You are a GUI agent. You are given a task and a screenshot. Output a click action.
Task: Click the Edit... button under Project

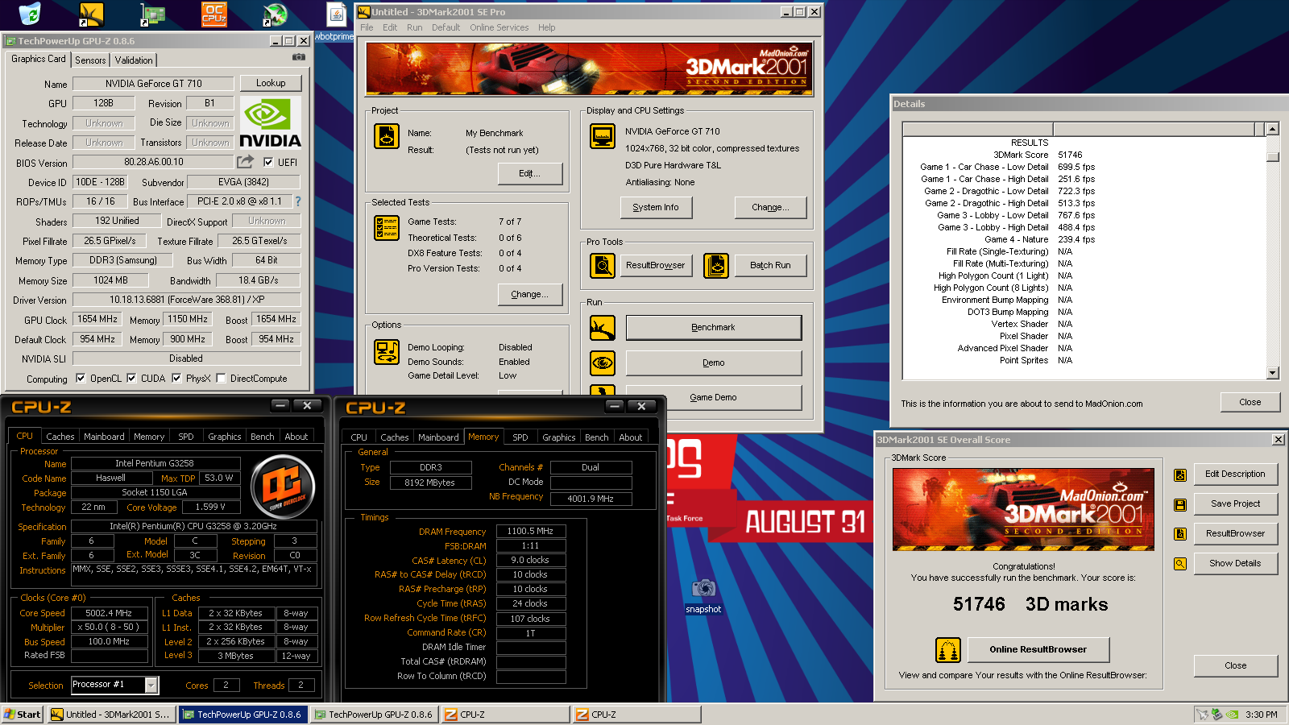529,173
